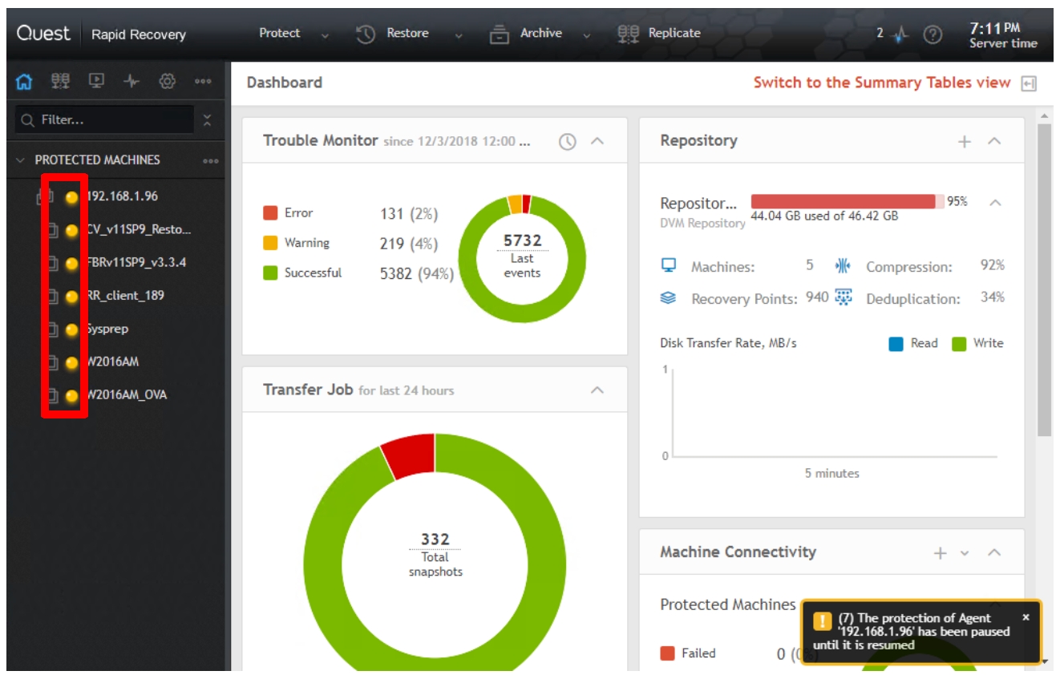The width and height of the screenshot is (1060, 675).
Task: Select CV_v11SP9_Resto... in the tree
Action: pos(139,229)
